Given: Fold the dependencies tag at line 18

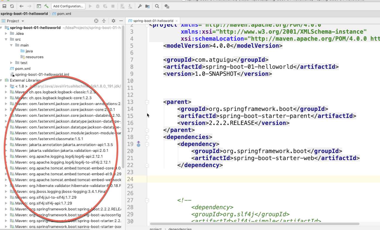Looking at the screenshot, I should [147, 137].
